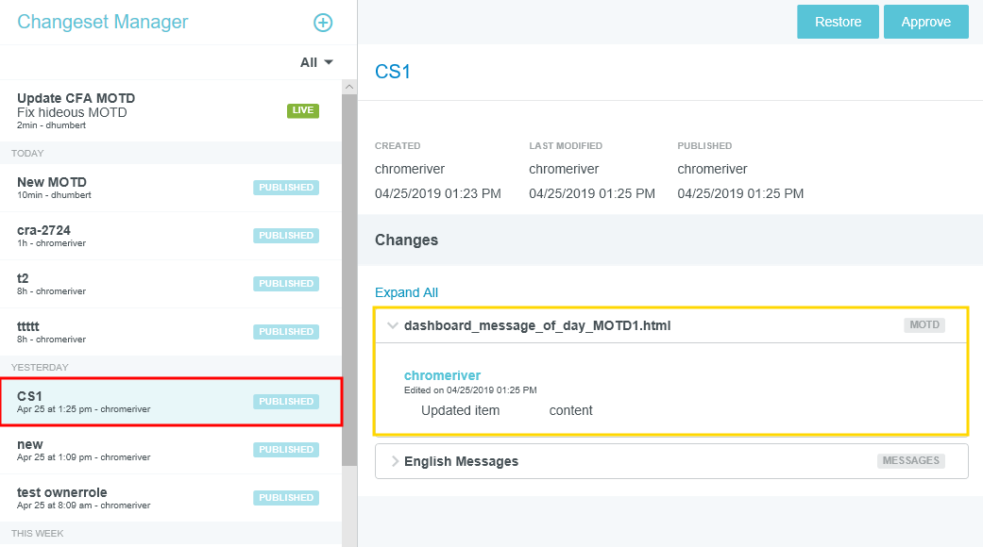
Task: Click the MOTD type tag
Action: point(924,325)
